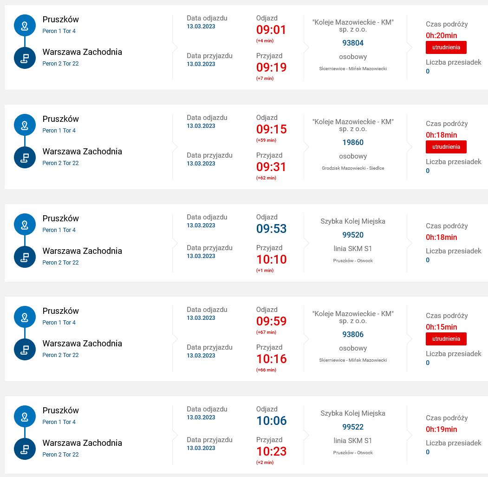
Task: Select the 10:06 departure time
Action: 271,421
